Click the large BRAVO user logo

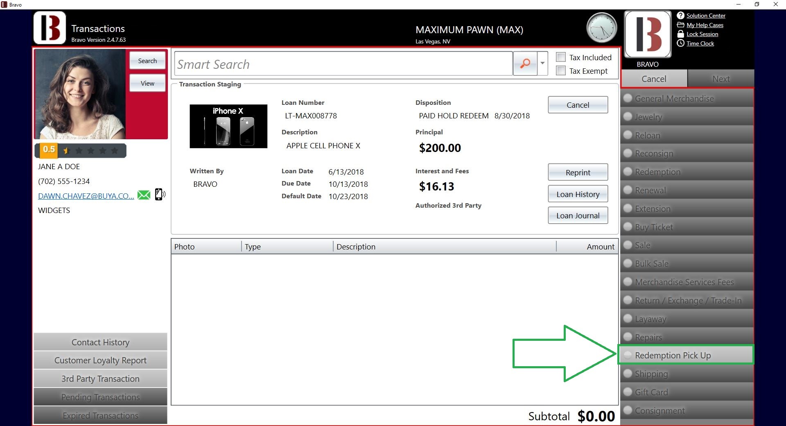pos(648,34)
